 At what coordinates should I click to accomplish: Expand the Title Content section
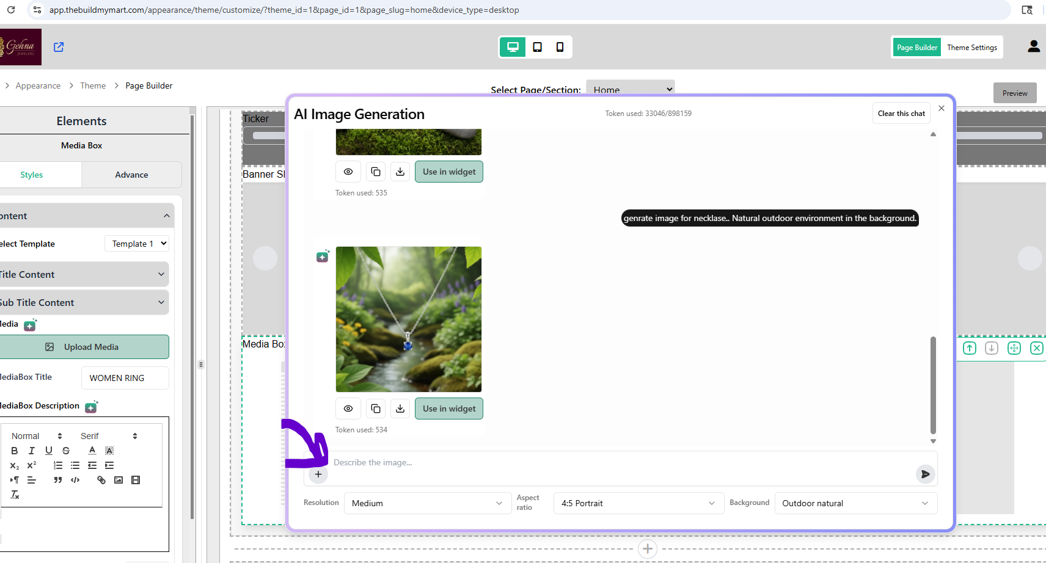[x=83, y=274]
